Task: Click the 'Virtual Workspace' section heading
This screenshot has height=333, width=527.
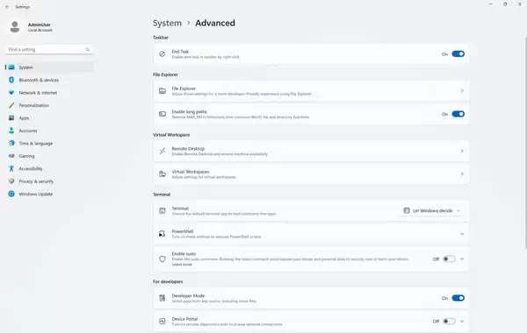Action: [171, 135]
